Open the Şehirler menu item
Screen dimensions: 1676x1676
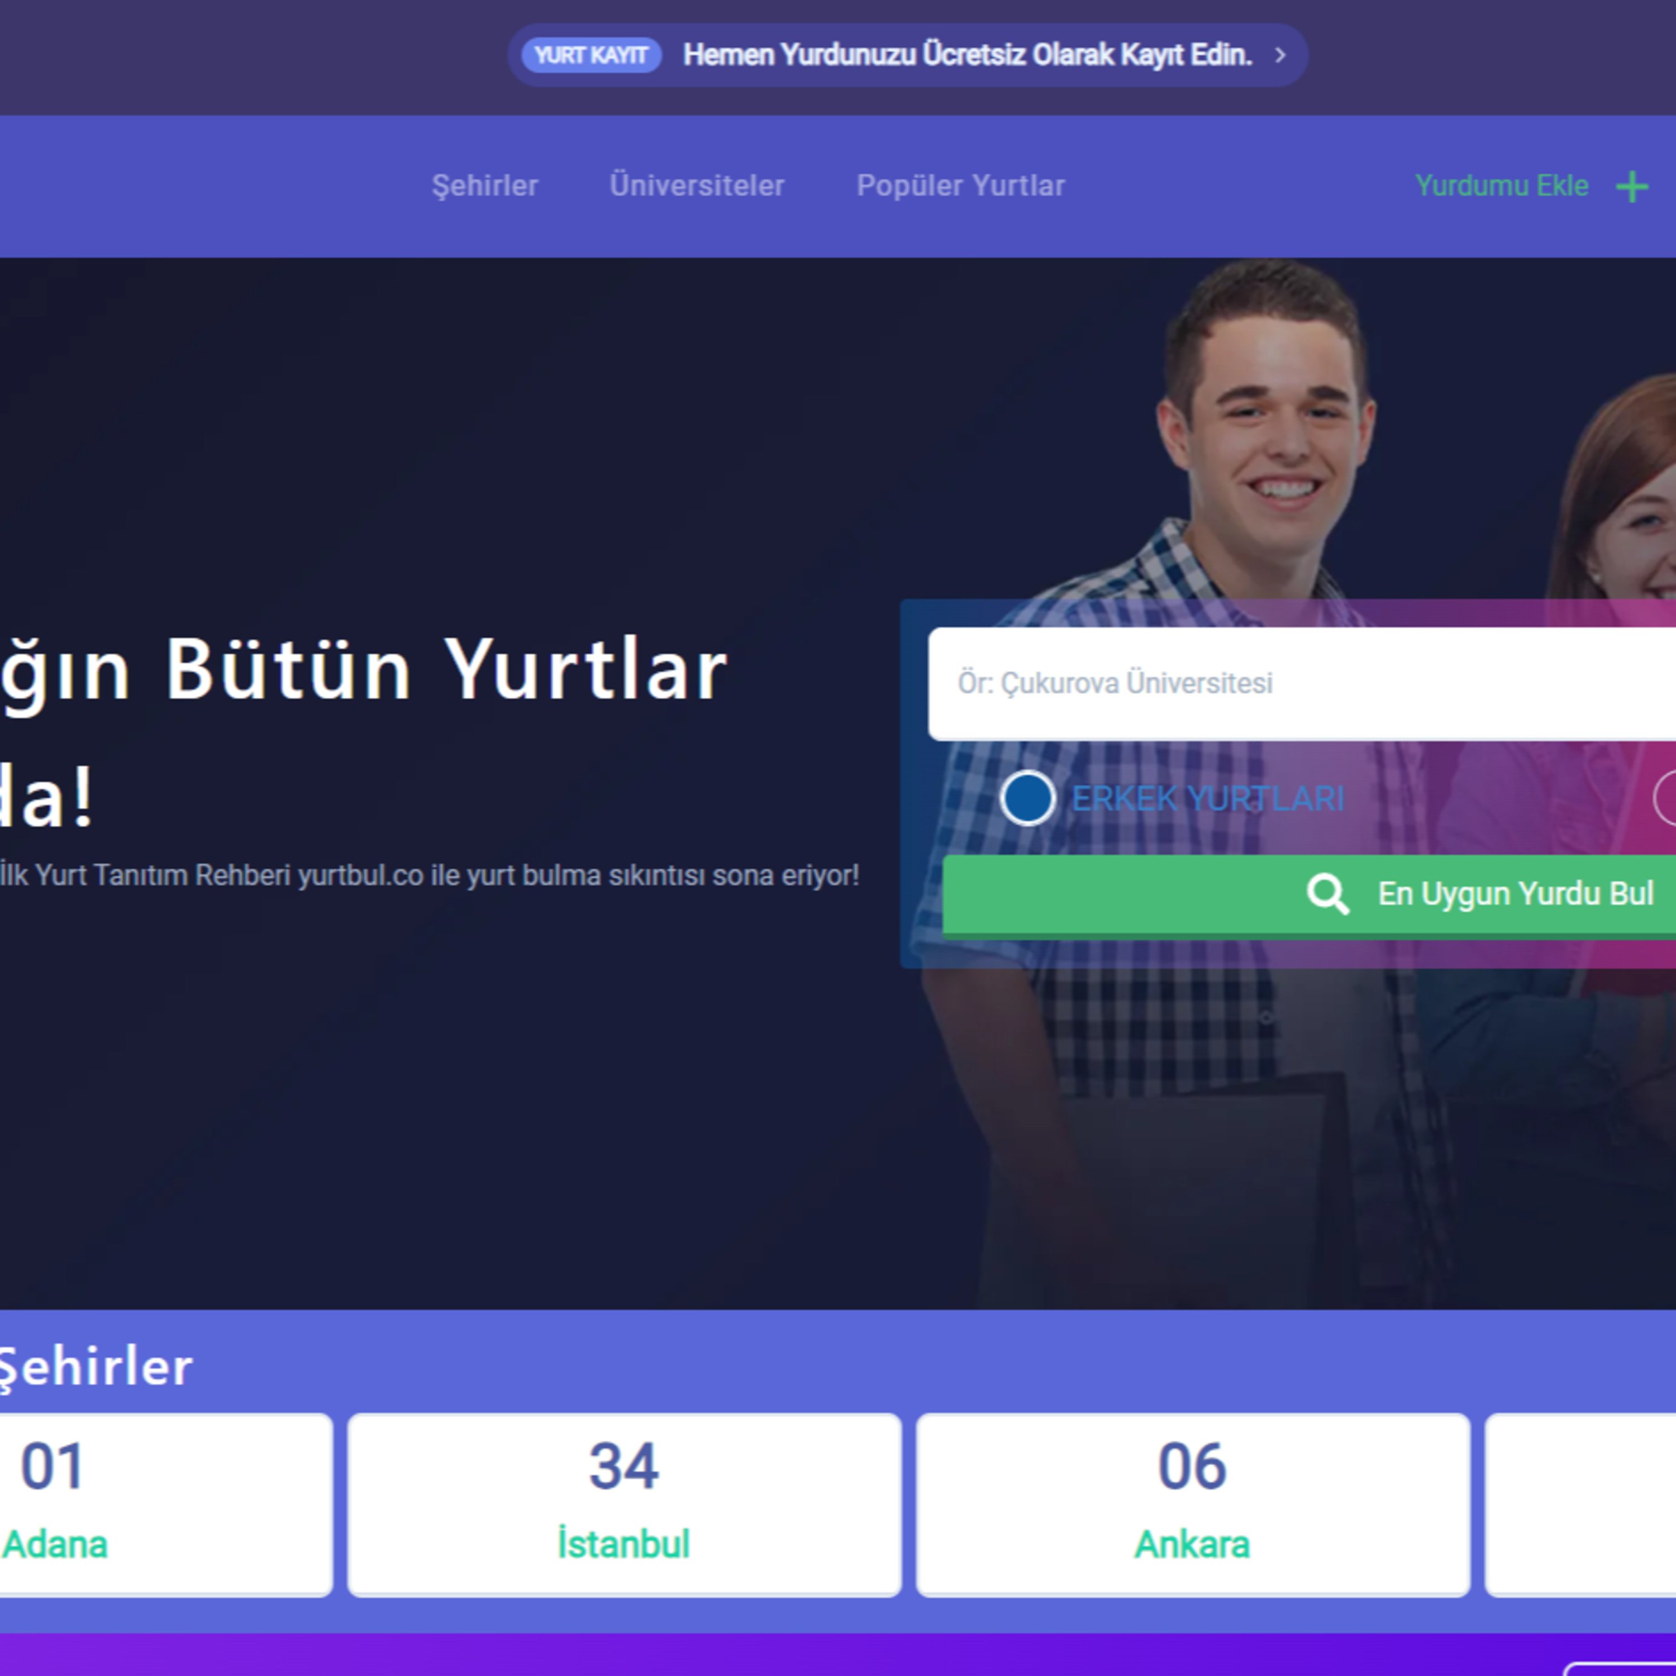click(485, 185)
